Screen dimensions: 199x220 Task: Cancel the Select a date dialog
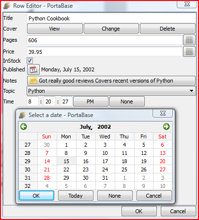154,196
